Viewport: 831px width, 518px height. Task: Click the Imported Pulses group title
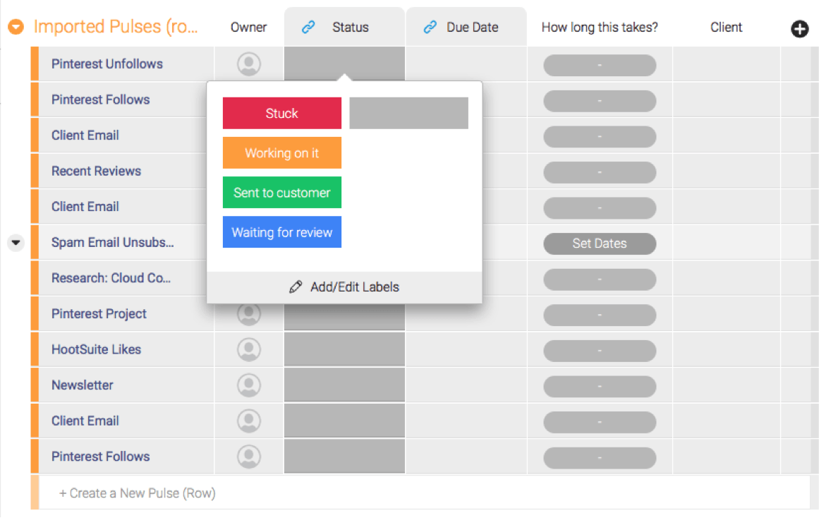[x=116, y=27]
